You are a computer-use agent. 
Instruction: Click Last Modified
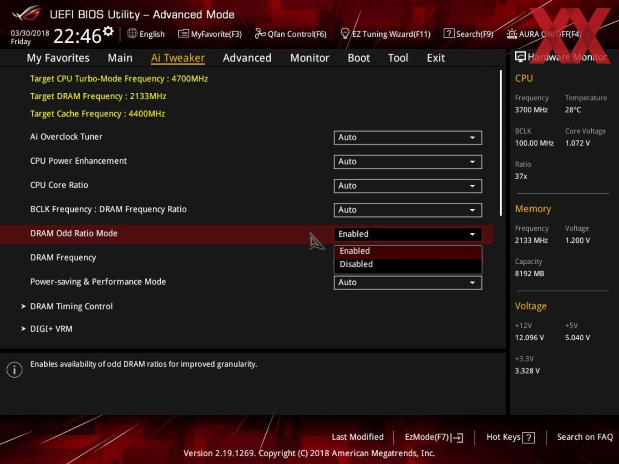click(358, 437)
